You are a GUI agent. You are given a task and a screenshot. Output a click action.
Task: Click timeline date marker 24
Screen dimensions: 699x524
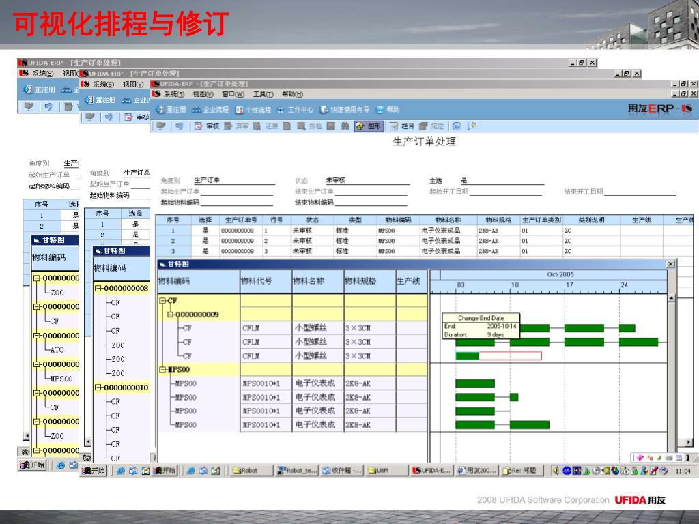click(624, 285)
